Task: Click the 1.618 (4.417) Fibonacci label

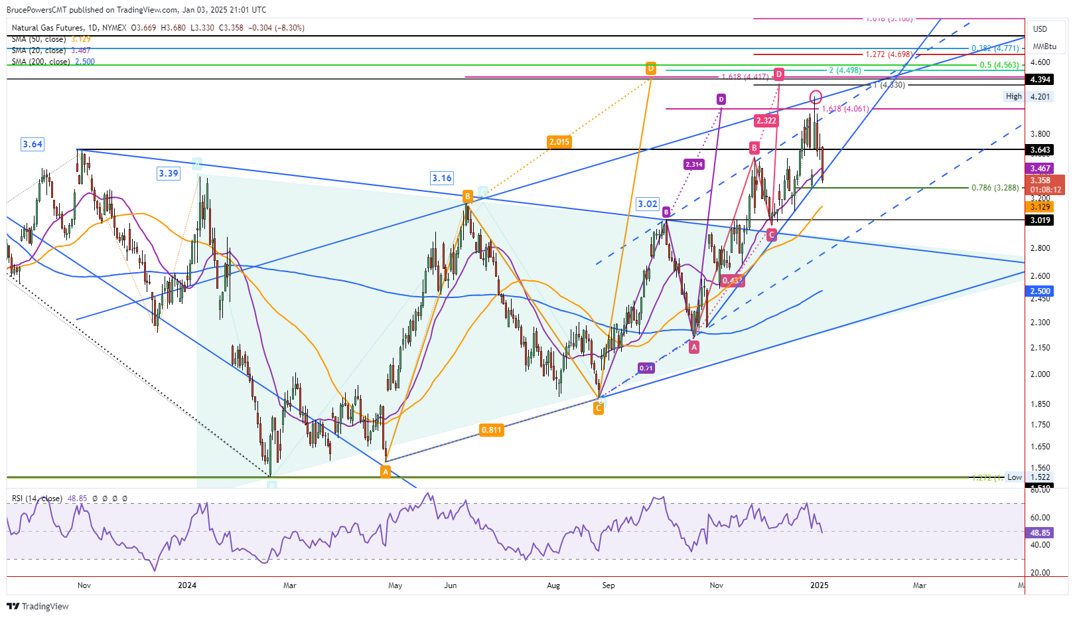Action: coord(745,77)
